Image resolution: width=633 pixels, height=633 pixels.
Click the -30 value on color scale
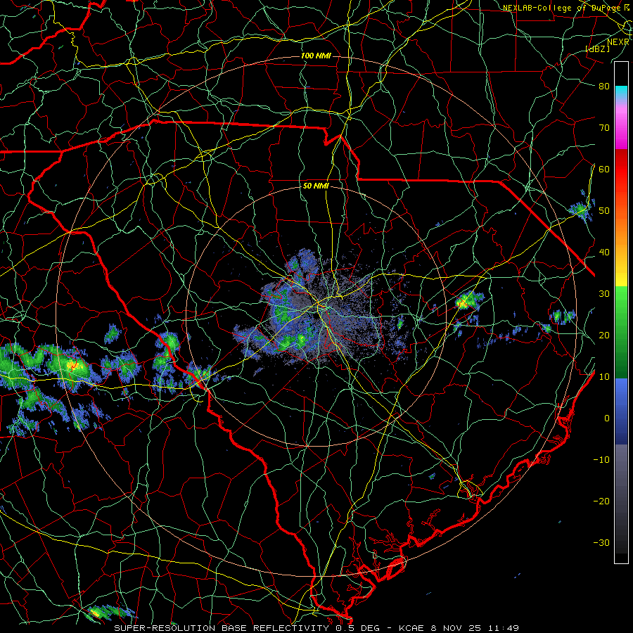pyautogui.click(x=601, y=542)
